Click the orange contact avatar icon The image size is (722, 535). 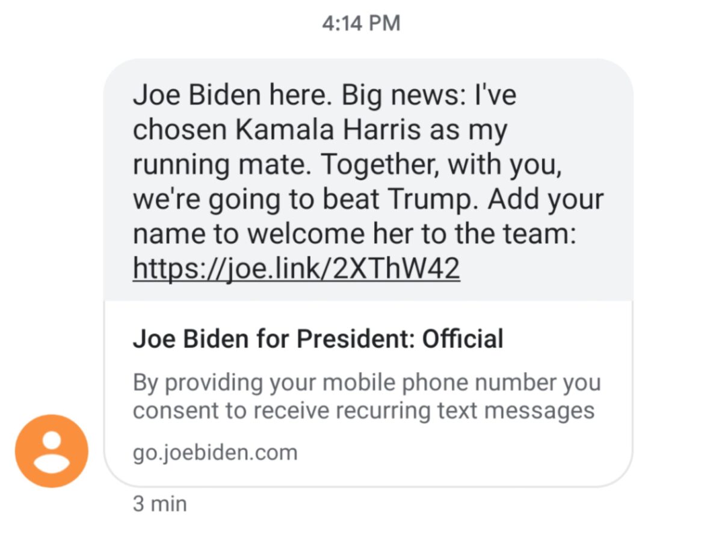tap(52, 451)
